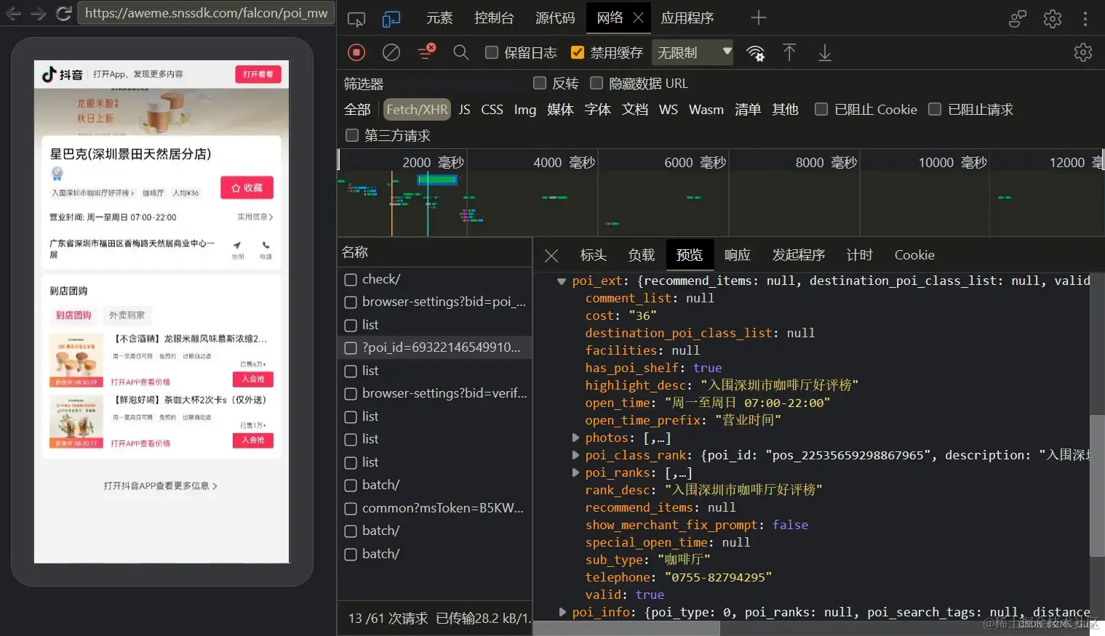Open network conditions wifi icon
Screen dimensions: 1105x636
[x=756, y=53]
